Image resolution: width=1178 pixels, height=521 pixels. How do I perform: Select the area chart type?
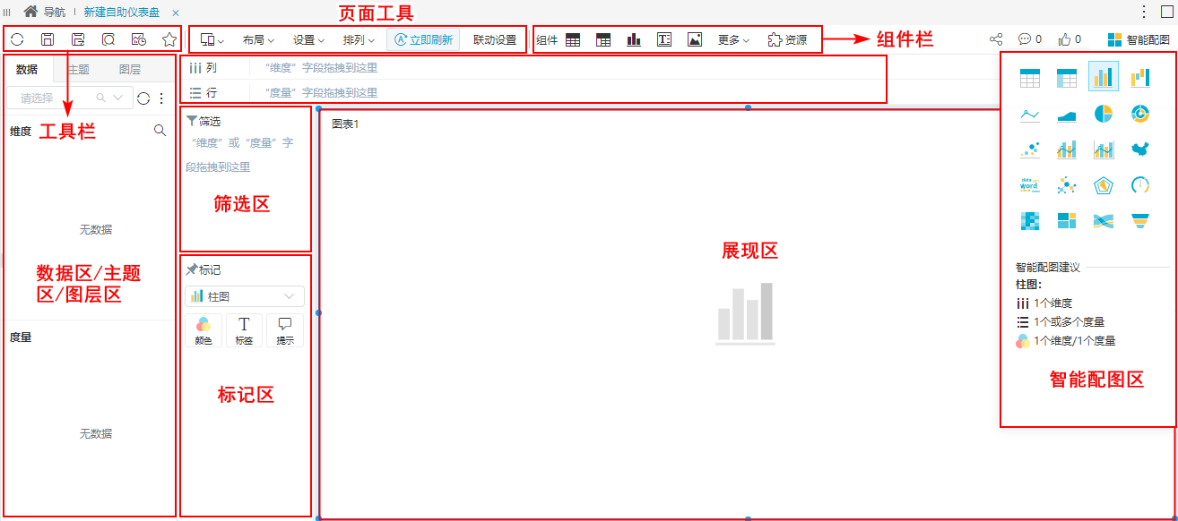click(1067, 114)
